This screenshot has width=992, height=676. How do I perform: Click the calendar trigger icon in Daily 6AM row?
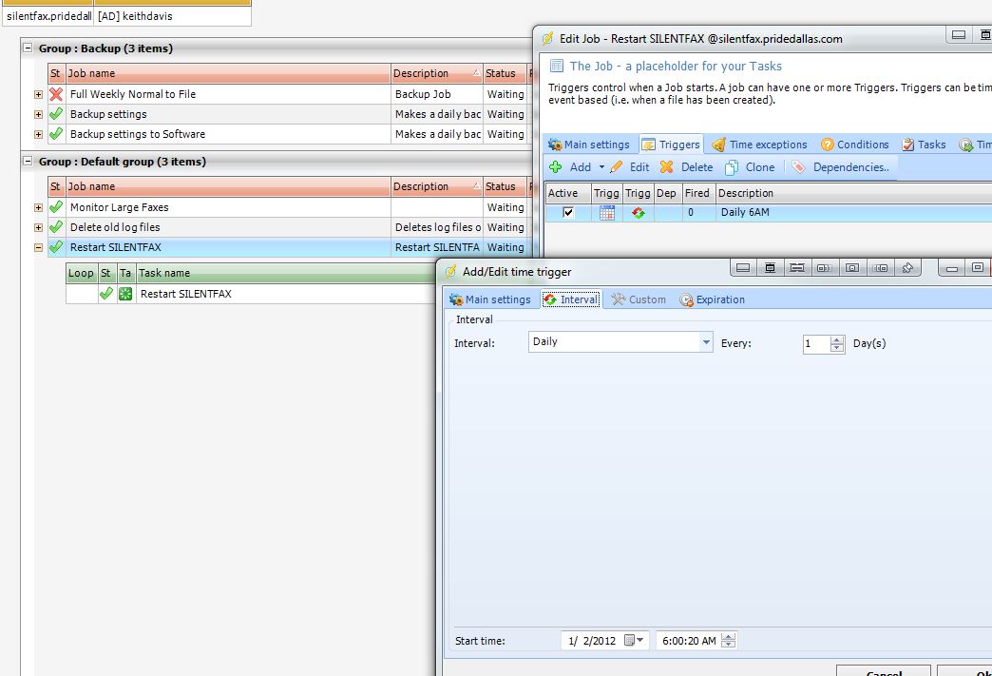(x=607, y=213)
